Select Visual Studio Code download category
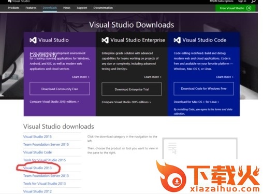Image resolution: width=263 pixels, height=194 pixels. [x=37, y=152]
